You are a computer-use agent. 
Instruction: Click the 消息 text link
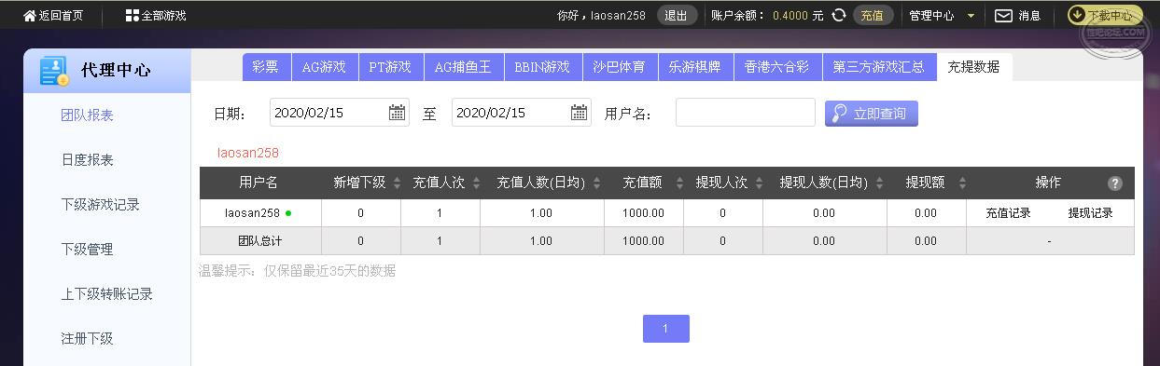(x=1029, y=16)
